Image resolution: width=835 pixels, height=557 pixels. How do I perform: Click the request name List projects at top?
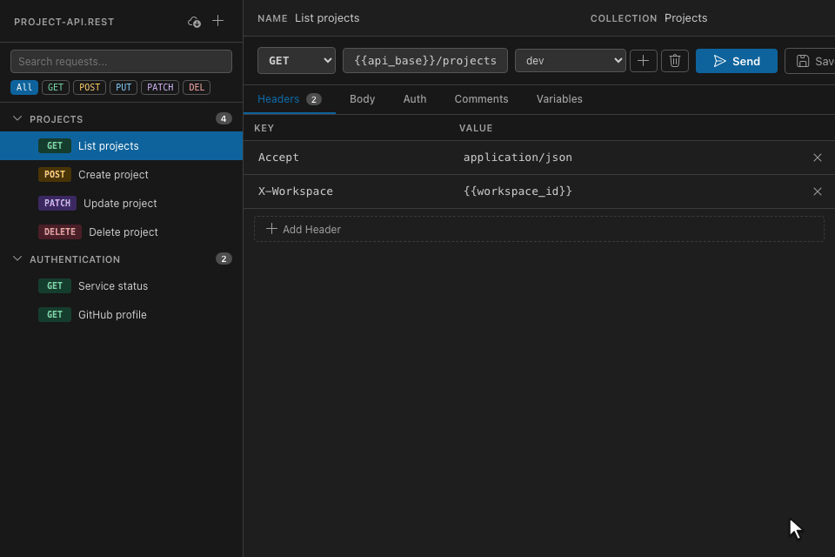coord(327,18)
